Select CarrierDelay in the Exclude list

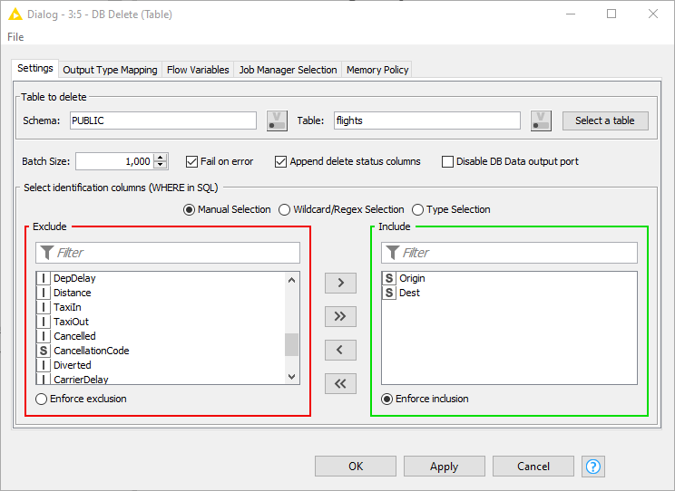pos(161,379)
